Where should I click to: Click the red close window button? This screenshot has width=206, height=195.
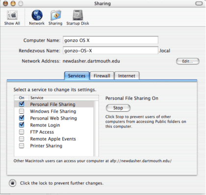5,3
